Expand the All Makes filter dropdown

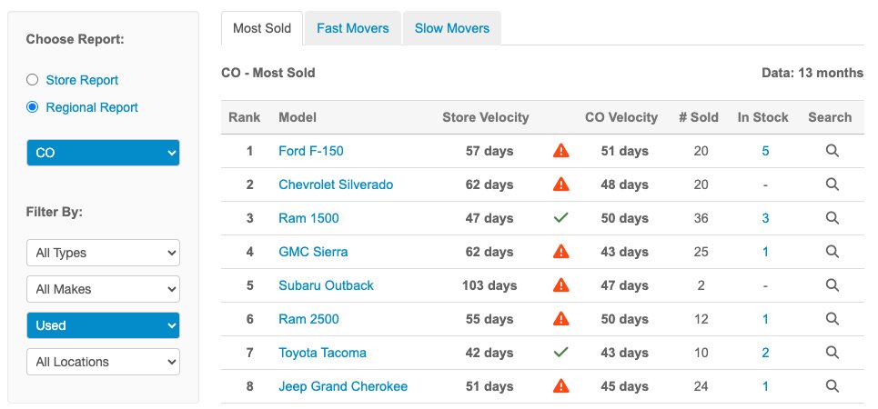point(103,289)
